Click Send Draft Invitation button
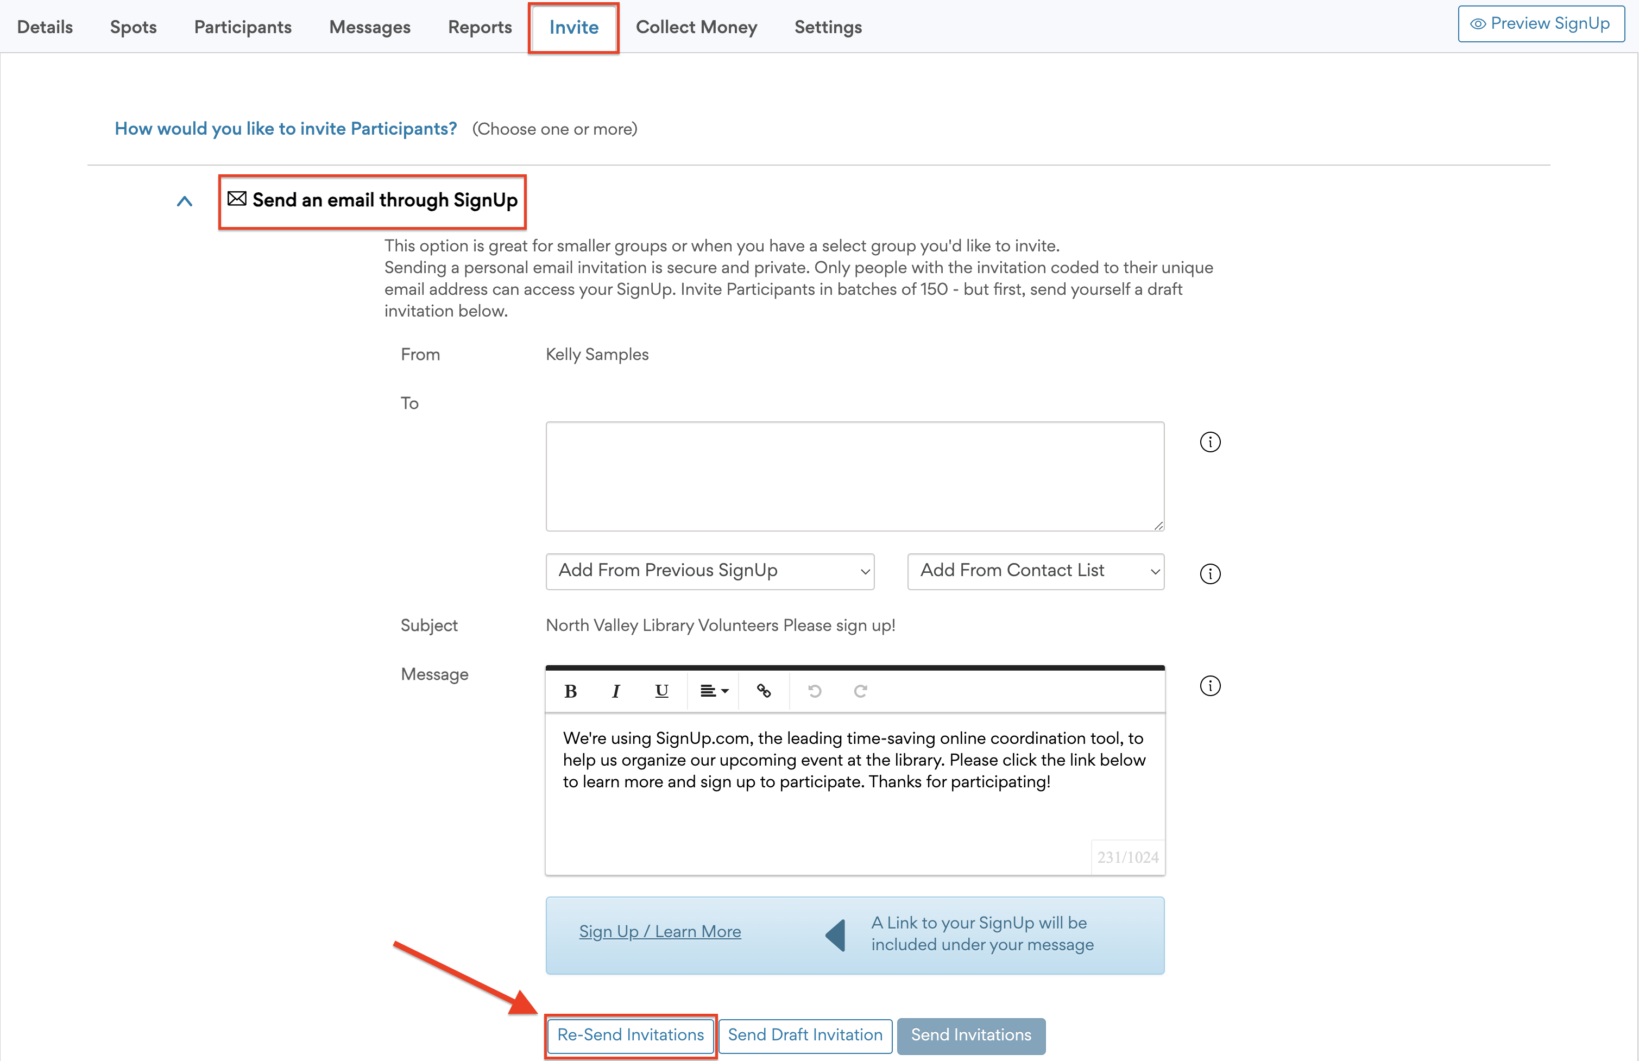1639x1061 pixels. [x=805, y=1035]
